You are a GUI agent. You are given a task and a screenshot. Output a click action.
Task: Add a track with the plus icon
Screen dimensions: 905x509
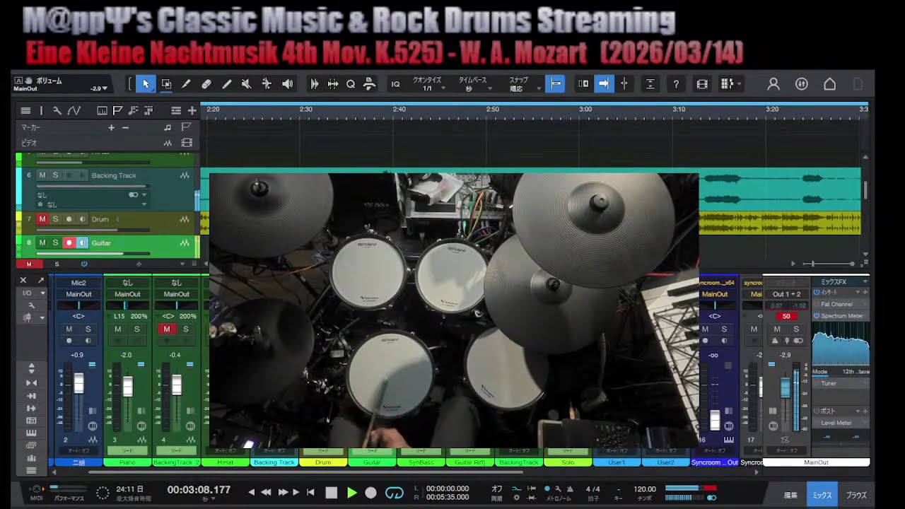(192, 110)
